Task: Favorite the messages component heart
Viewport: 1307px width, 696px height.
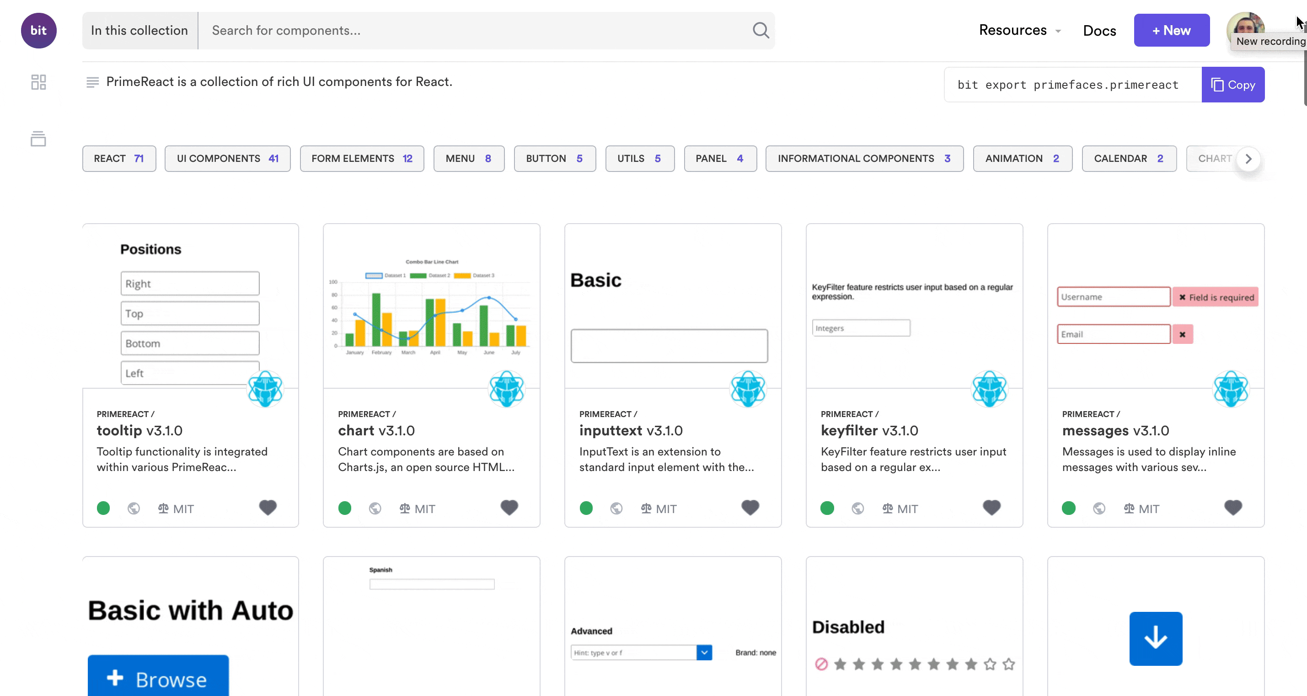Action: coord(1233,507)
